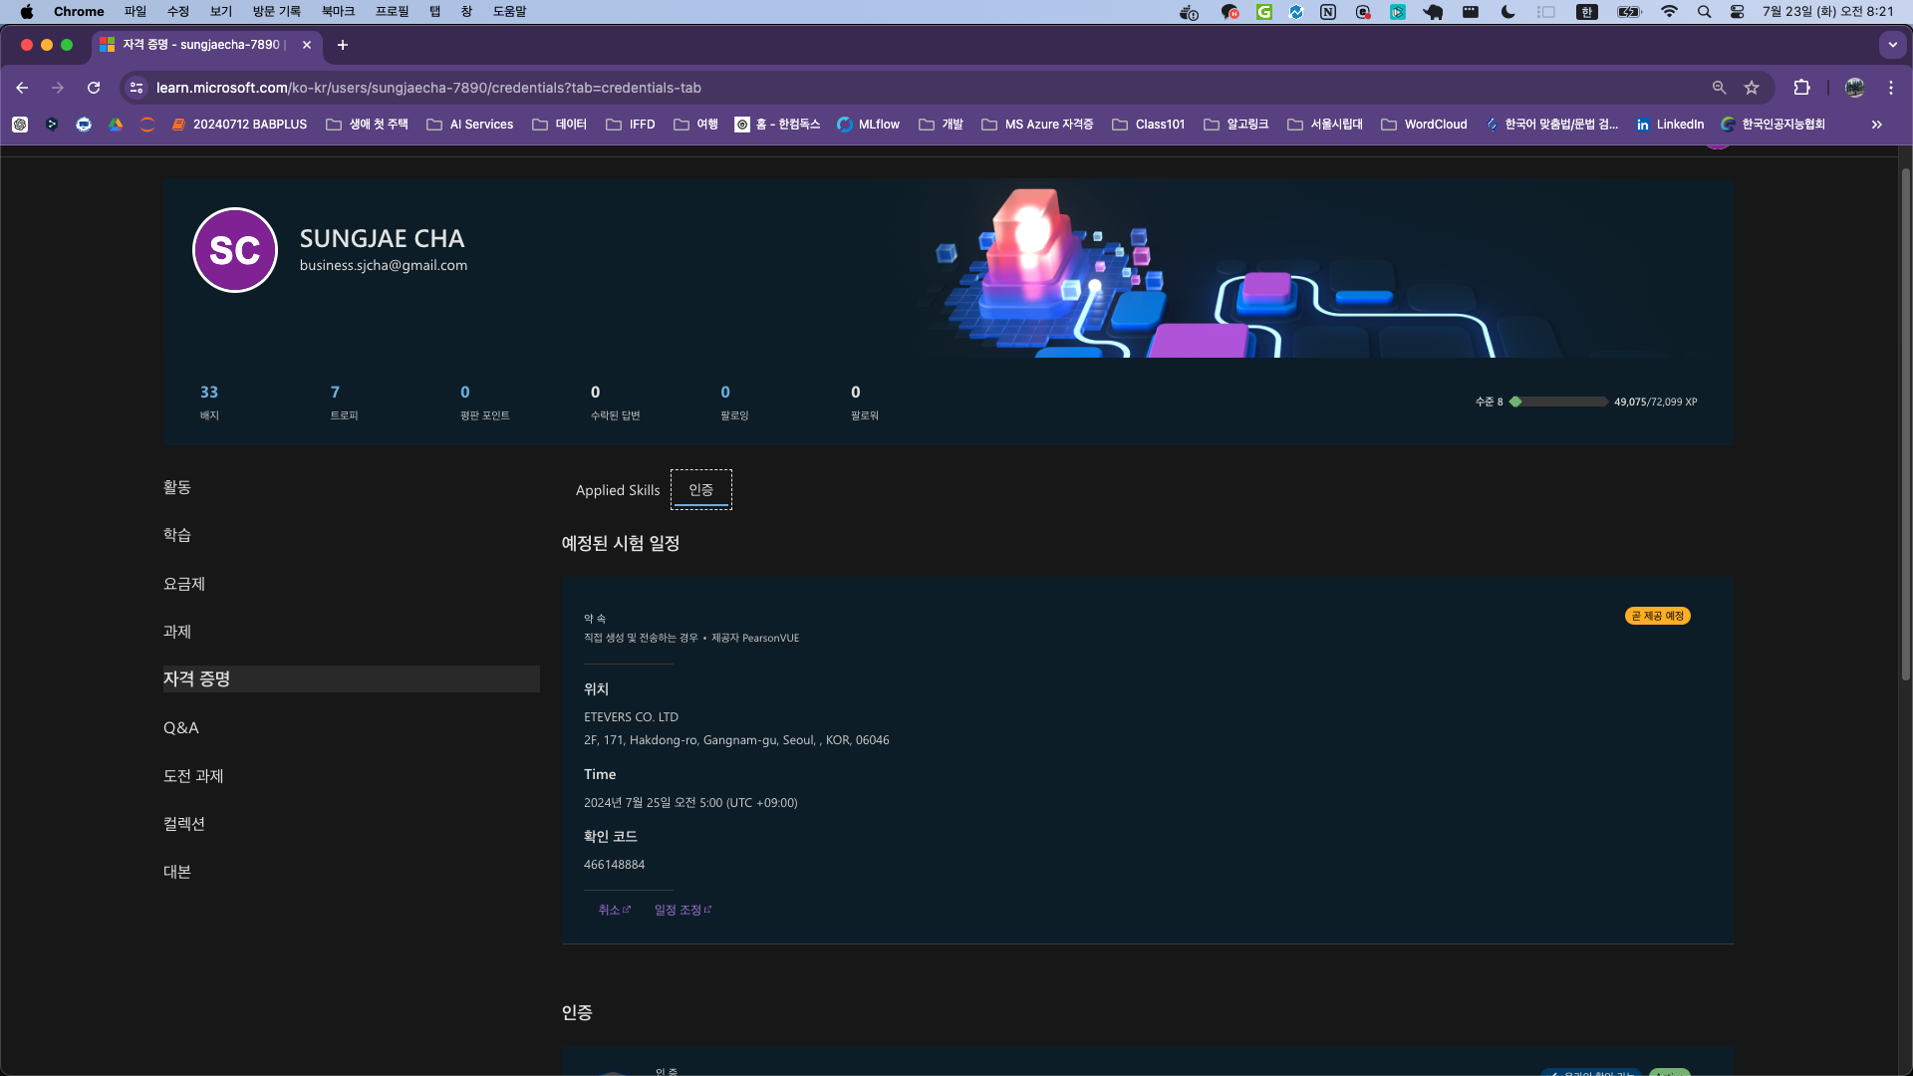Open 컬렉션 in the sidebar
The height and width of the screenshot is (1076, 1913).
click(184, 824)
